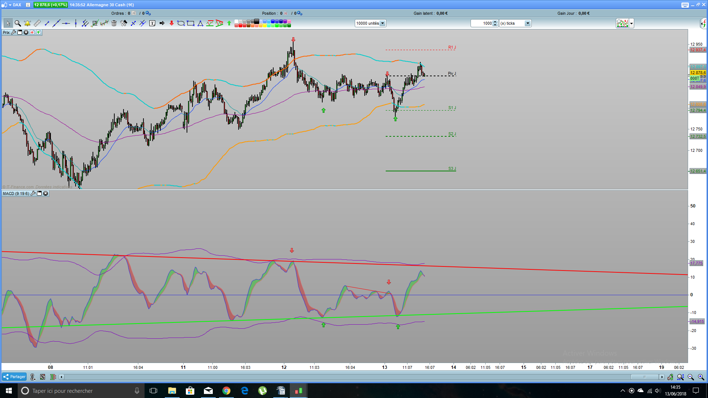Click the Partager share button
708x398 pixels.
(x=14, y=377)
